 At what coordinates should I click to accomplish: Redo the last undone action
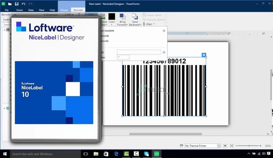[x=30, y=4]
